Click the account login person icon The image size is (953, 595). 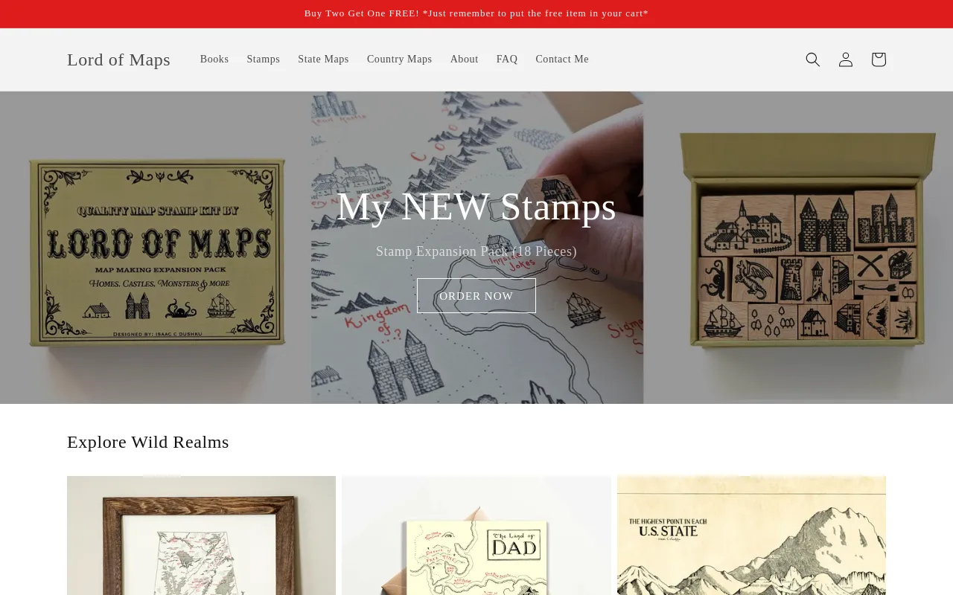pyautogui.click(x=846, y=59)
